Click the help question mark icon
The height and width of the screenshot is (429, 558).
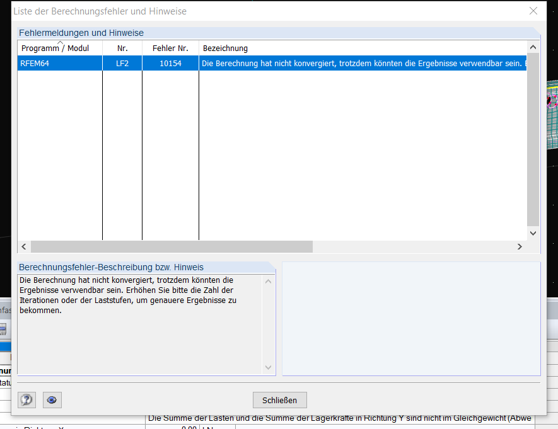[x=26, y=400]
